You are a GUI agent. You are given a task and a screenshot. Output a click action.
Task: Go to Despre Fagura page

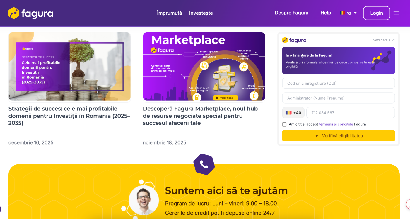[291, 13]
